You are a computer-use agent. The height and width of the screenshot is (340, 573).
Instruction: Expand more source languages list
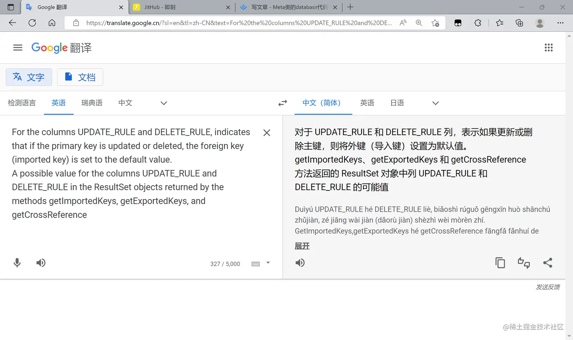coord(164,103)
